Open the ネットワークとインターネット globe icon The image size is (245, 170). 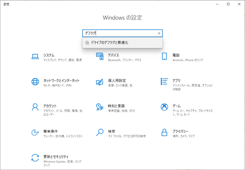pos(35,82)
